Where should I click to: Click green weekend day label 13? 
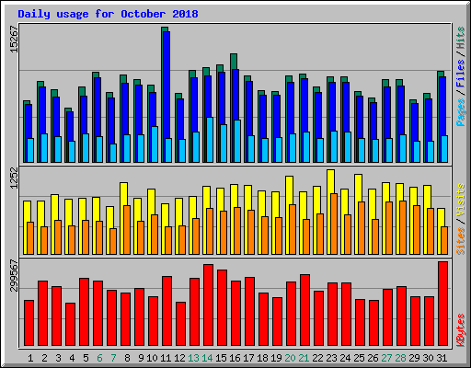[193, 358]
